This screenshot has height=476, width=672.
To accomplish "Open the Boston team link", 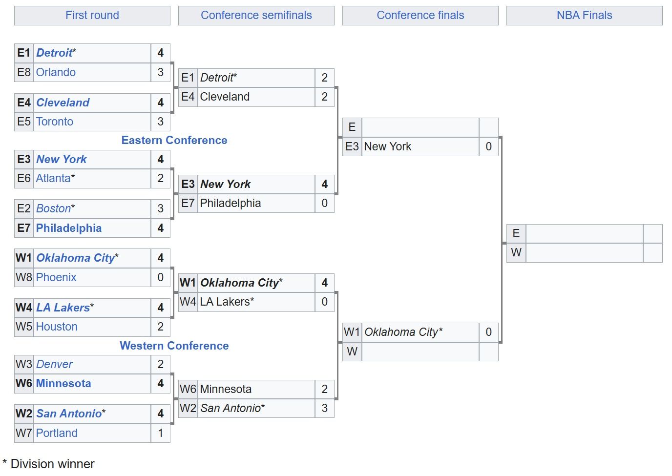I will tap(53, 208).
